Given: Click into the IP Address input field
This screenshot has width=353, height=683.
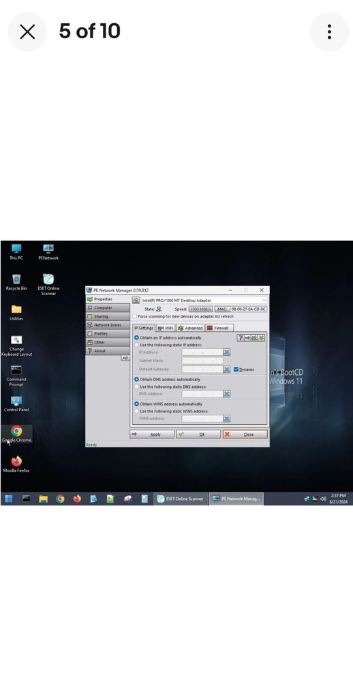Looking at the screenshot, I should (202, 352).
